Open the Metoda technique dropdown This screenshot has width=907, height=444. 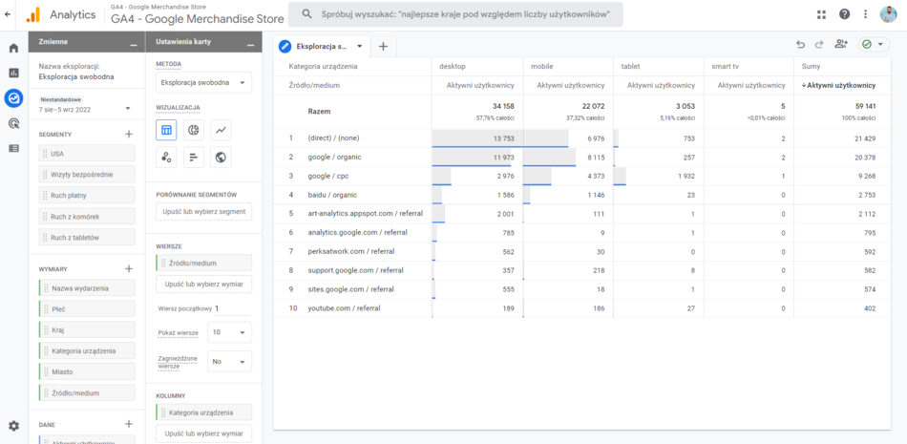pyautogui.click(x=203, y=83)
